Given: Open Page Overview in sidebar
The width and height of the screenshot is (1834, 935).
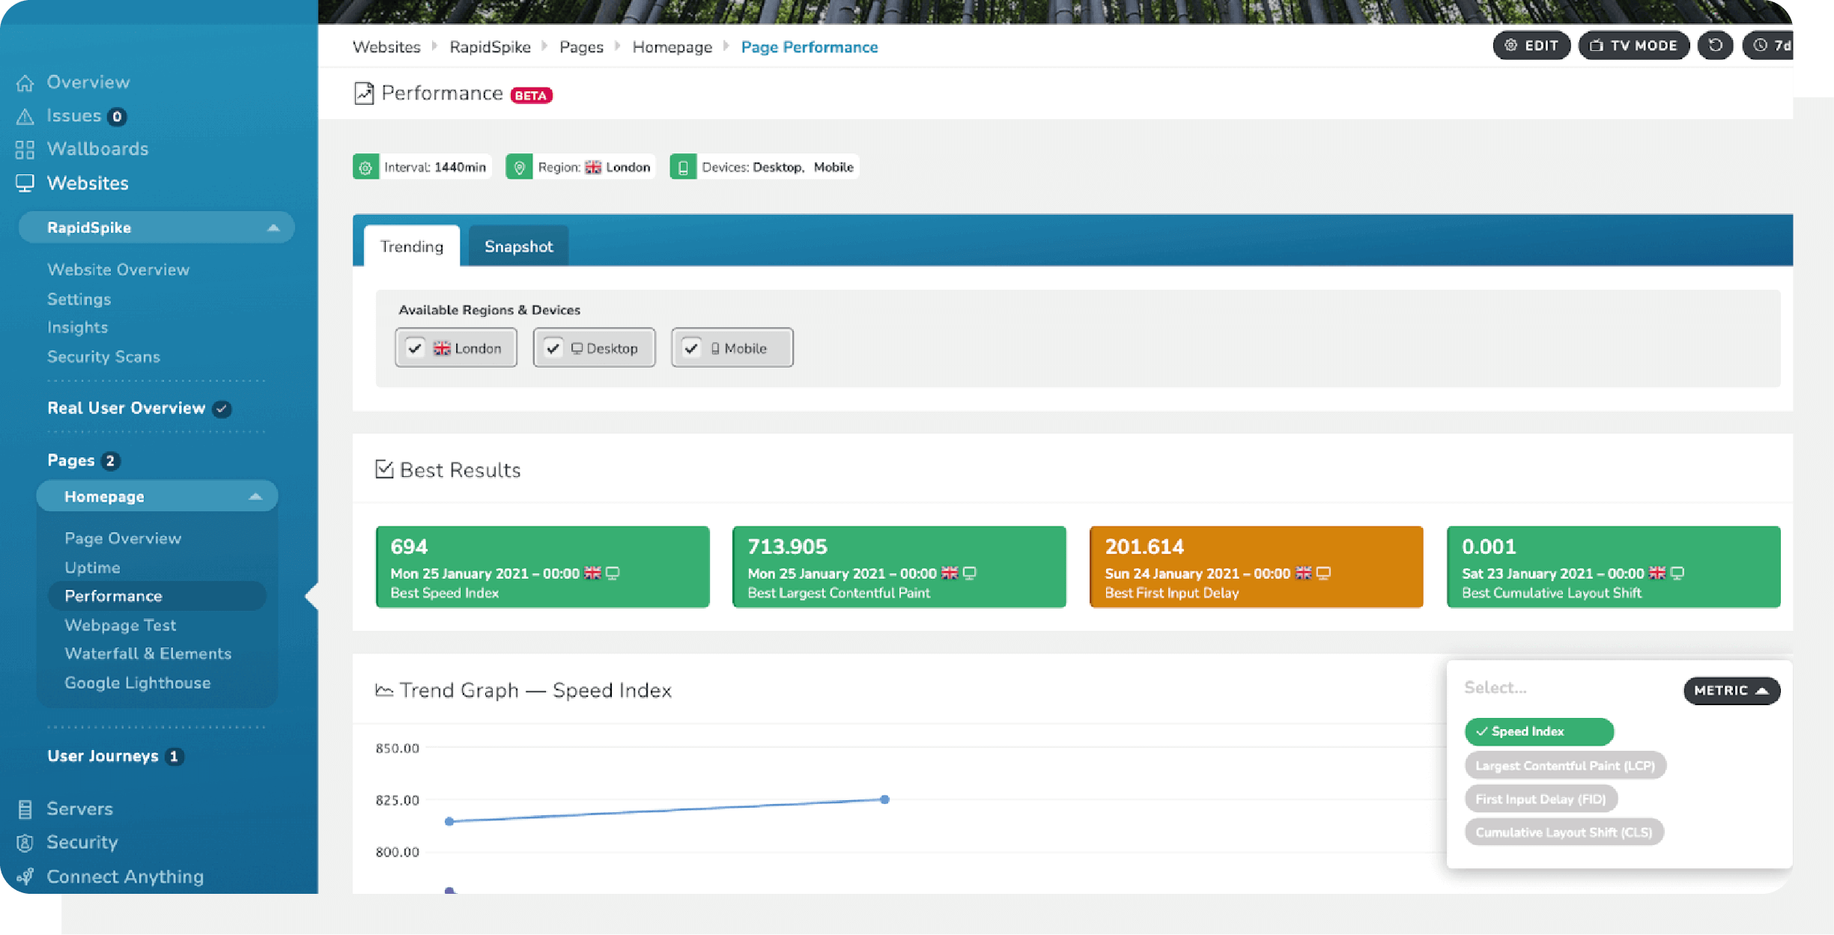Looking at the screenshot, I should tap(123, 539).
